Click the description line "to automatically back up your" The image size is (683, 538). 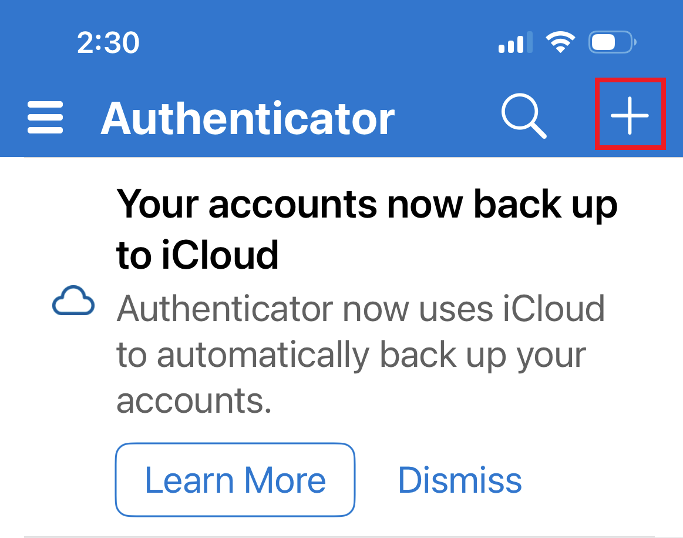(x=351, y=355)
